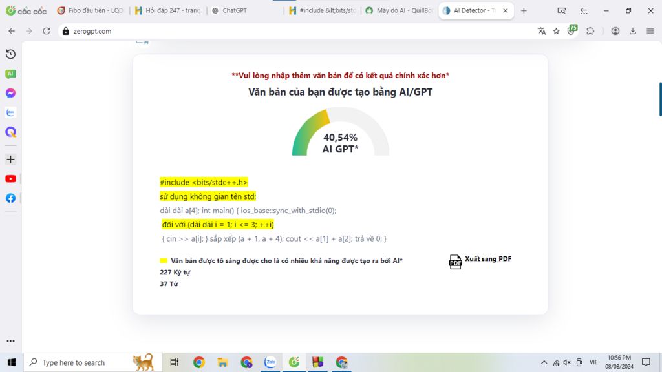
Task: Open the user profile icon
Action: click(615, 31)
